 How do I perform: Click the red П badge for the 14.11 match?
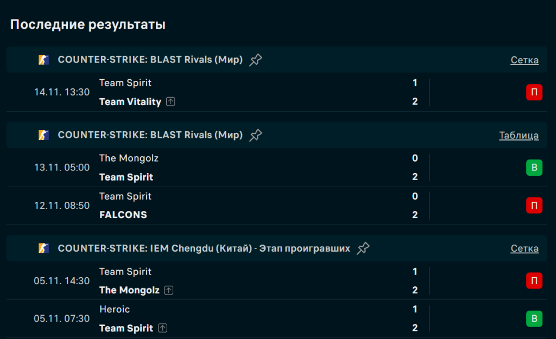[534, 92]
